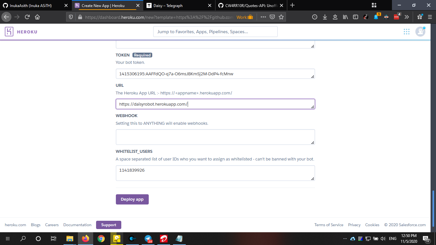Click the 12:50 PM clock
Screen dimensions: 436x245
[409, 236]
